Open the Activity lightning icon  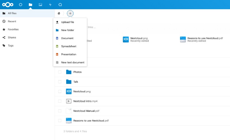point(50,5)
